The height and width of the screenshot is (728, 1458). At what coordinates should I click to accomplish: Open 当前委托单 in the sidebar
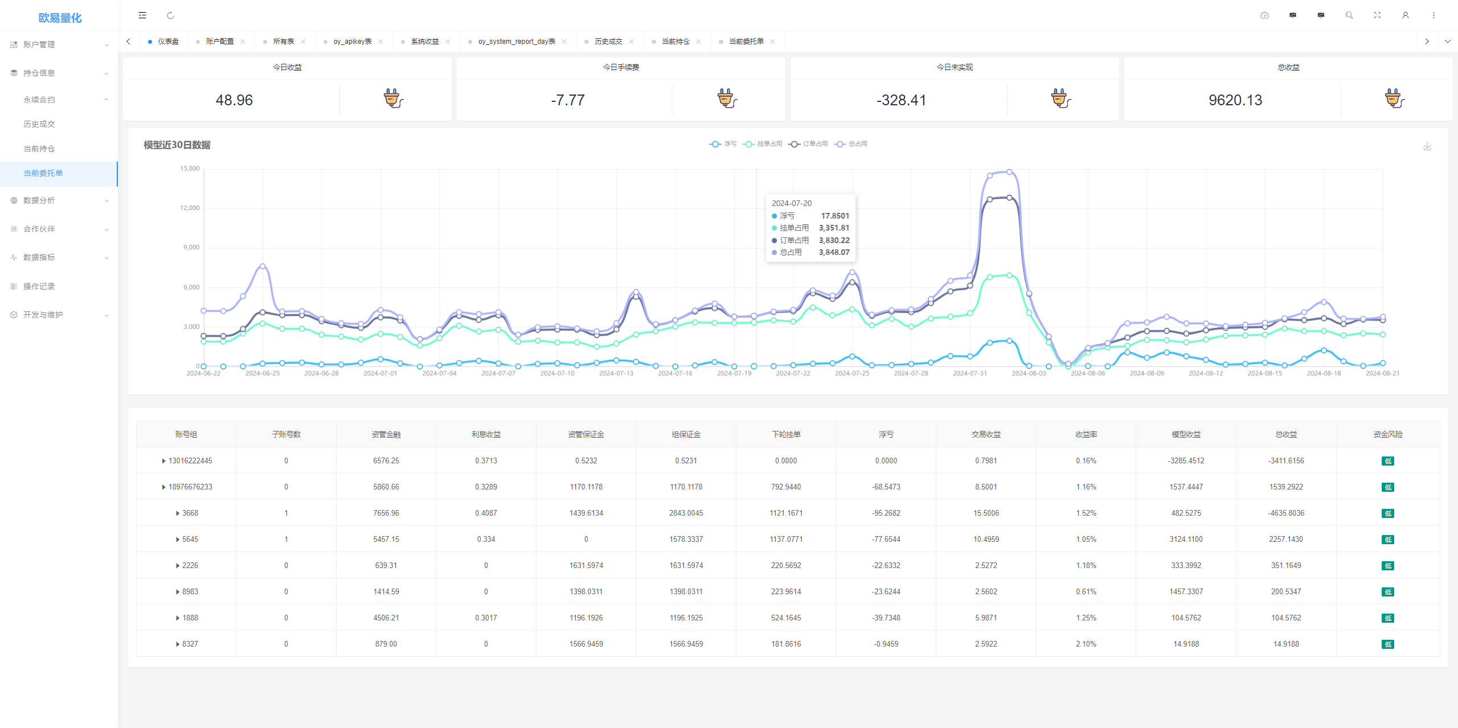[x=59, y=173]
